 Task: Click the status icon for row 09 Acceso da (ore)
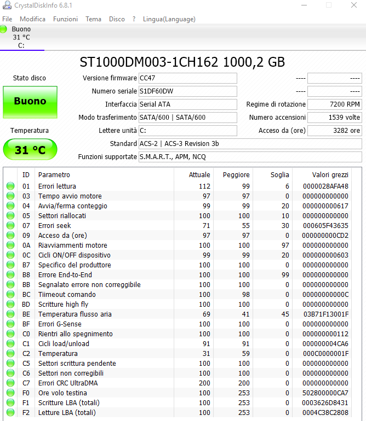[10, 236]
